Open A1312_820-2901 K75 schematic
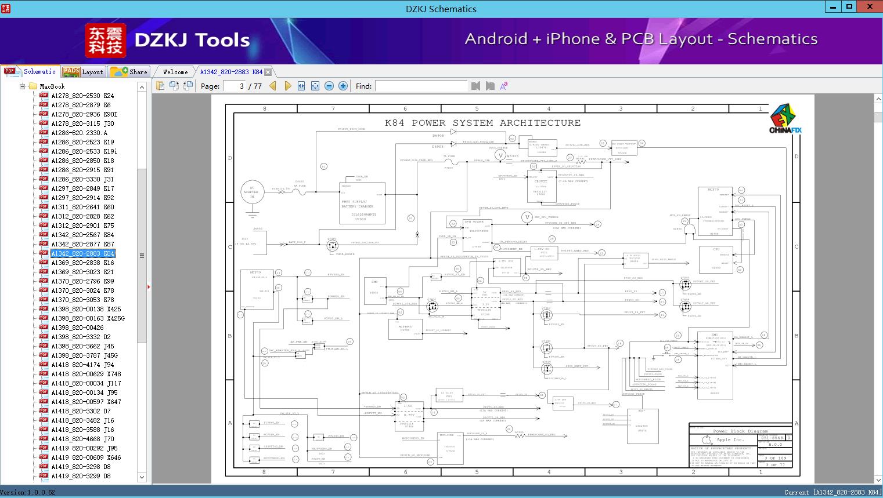Viewport: 883px width, 498px height. point(82,226)
